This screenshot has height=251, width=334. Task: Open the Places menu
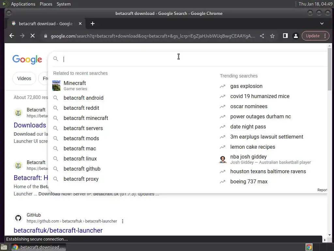tap(46, 4)
